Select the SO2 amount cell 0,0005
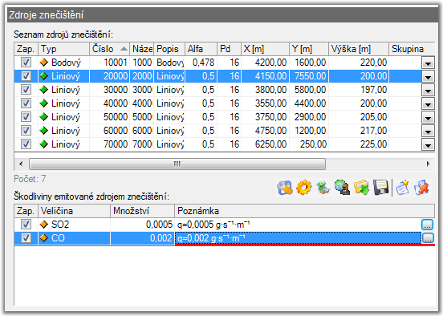443x316 pixels. pos(142,225)
